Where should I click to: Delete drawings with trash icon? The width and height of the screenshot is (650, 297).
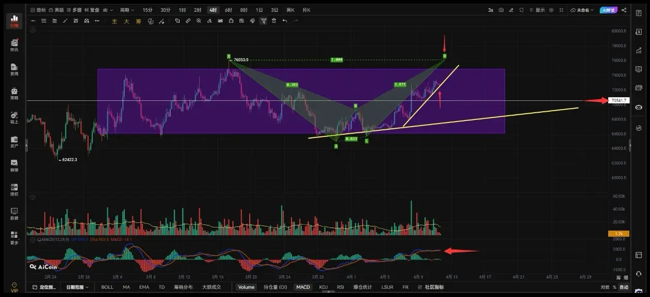click(x=274, y=21)
